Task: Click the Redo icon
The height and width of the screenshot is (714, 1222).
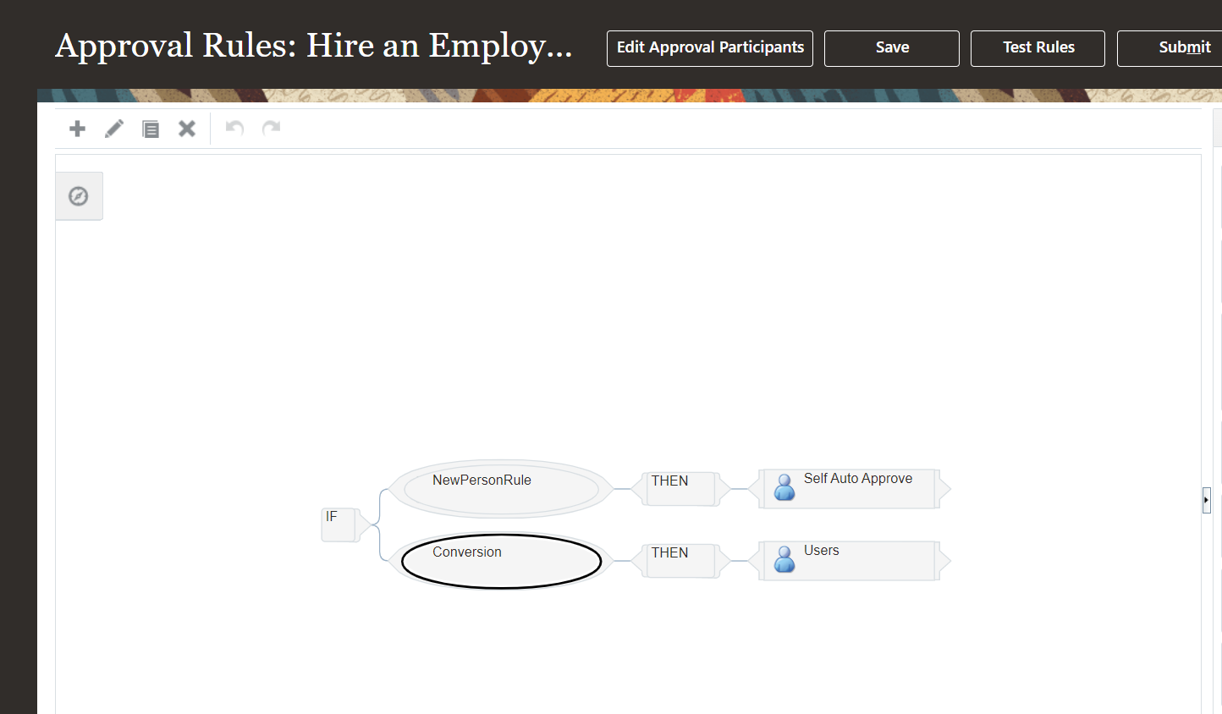Action: (x=270, y=128)
